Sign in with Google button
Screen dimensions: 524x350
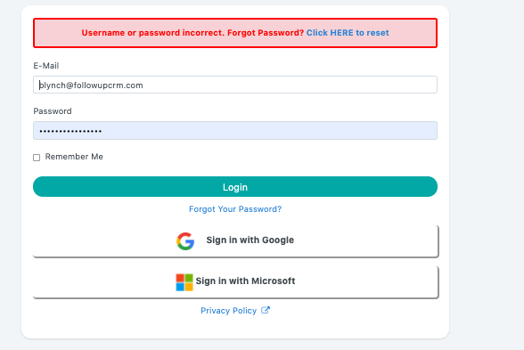pyautogui.click(x=235, y=241)
